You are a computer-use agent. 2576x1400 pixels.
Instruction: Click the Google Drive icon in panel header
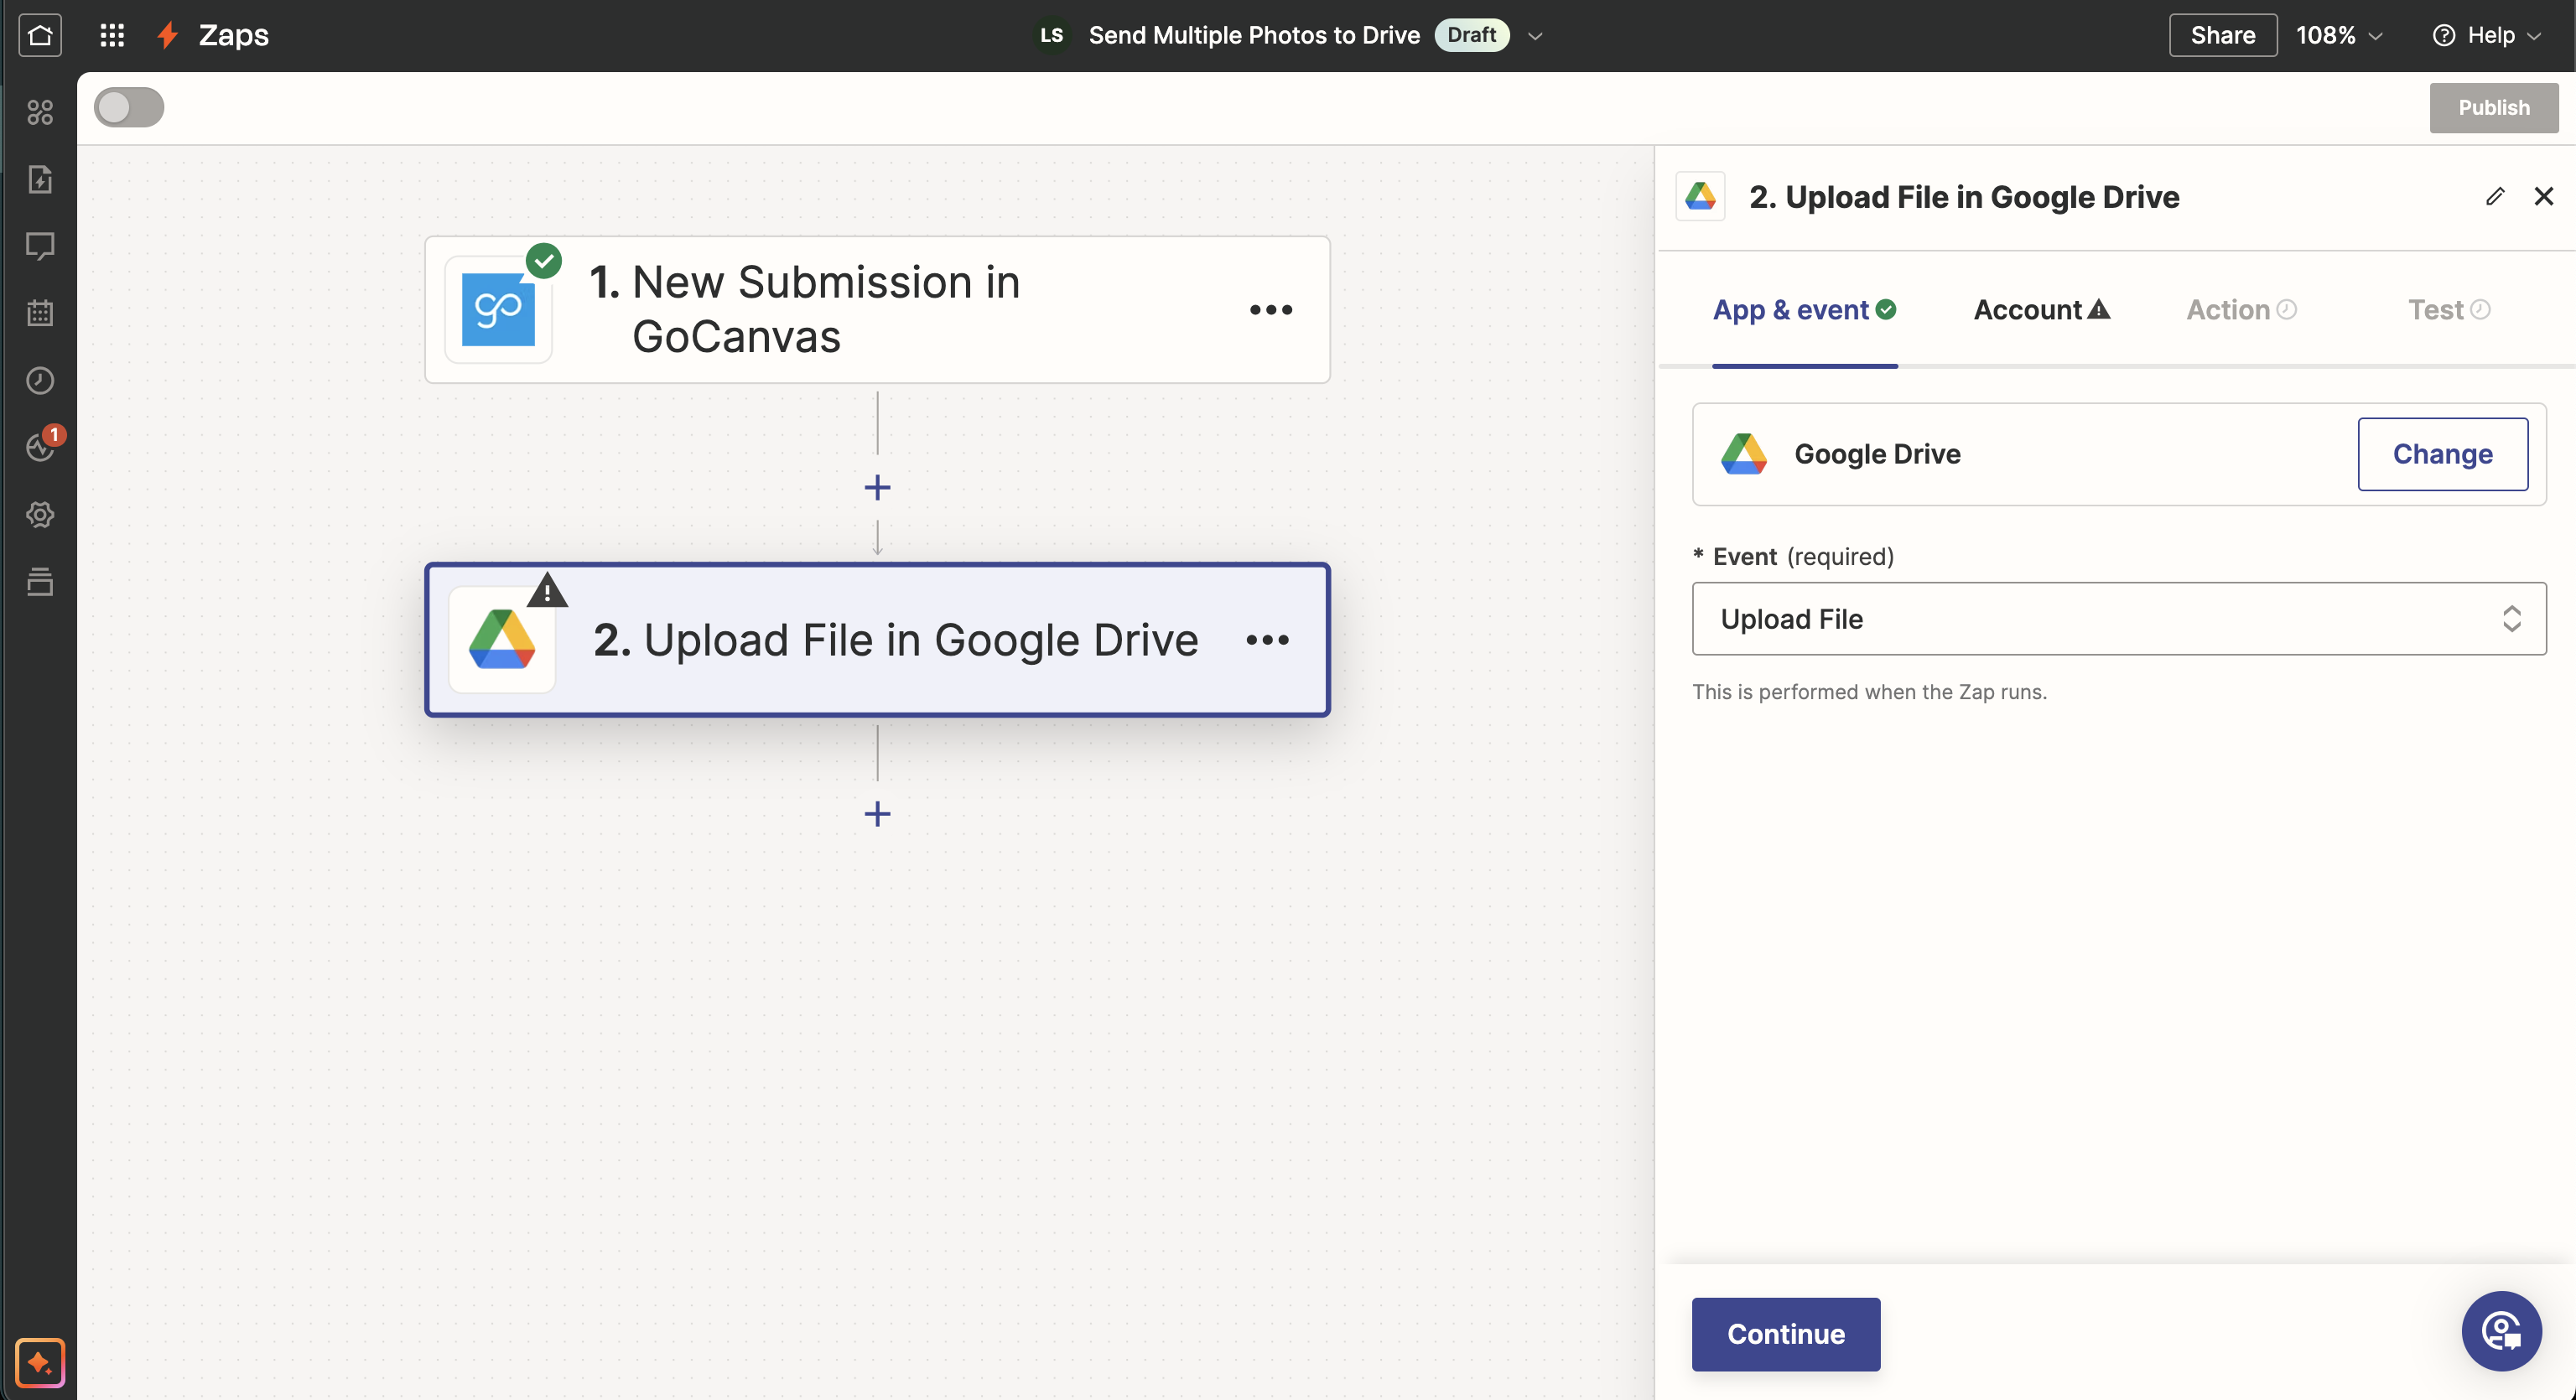(x=1700, y=196)
